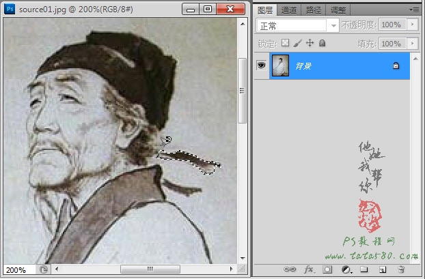
Task: Switch to the 路径 tab
Action: click(x=314, y=10)
